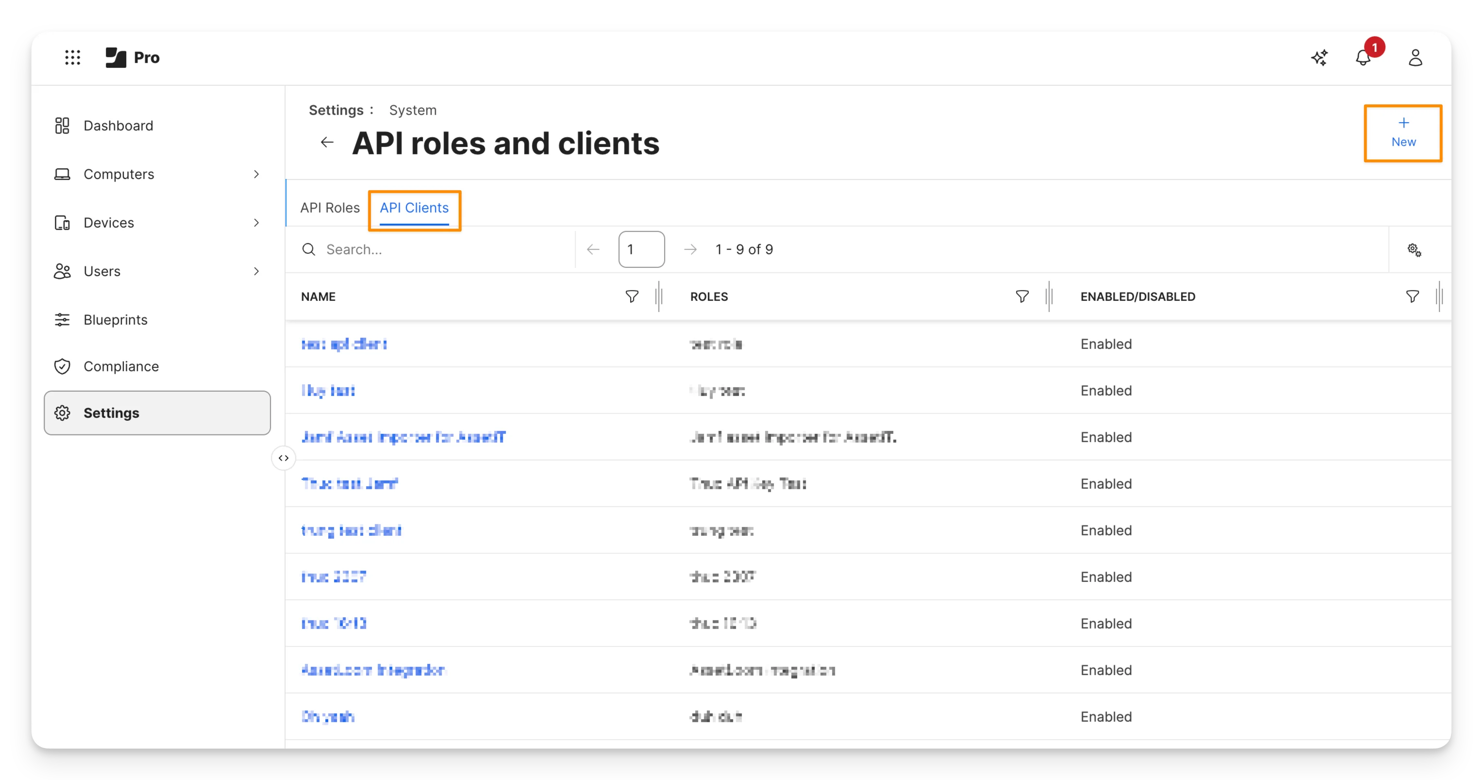1483x780 pixels.
Task: Open notifications bell icon
Action: click(1363, 58)
